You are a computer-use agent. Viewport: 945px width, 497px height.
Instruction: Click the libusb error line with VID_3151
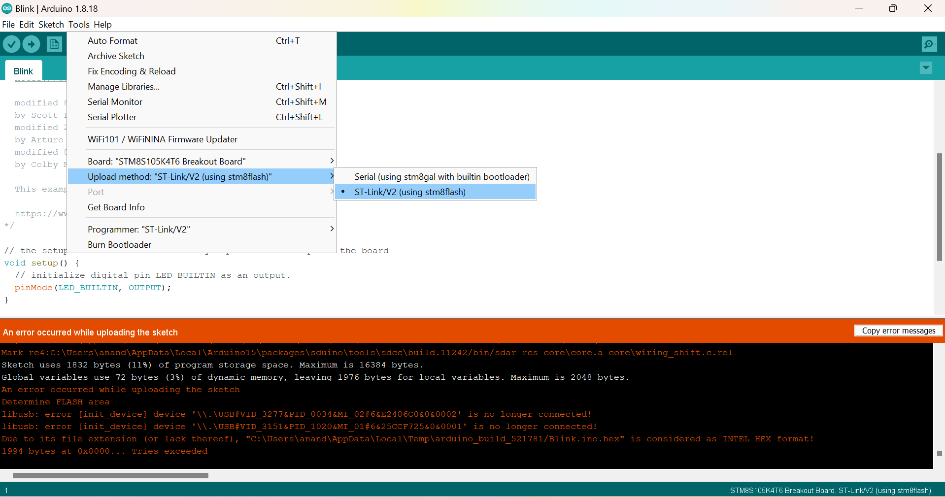click(x=299, y=427)
